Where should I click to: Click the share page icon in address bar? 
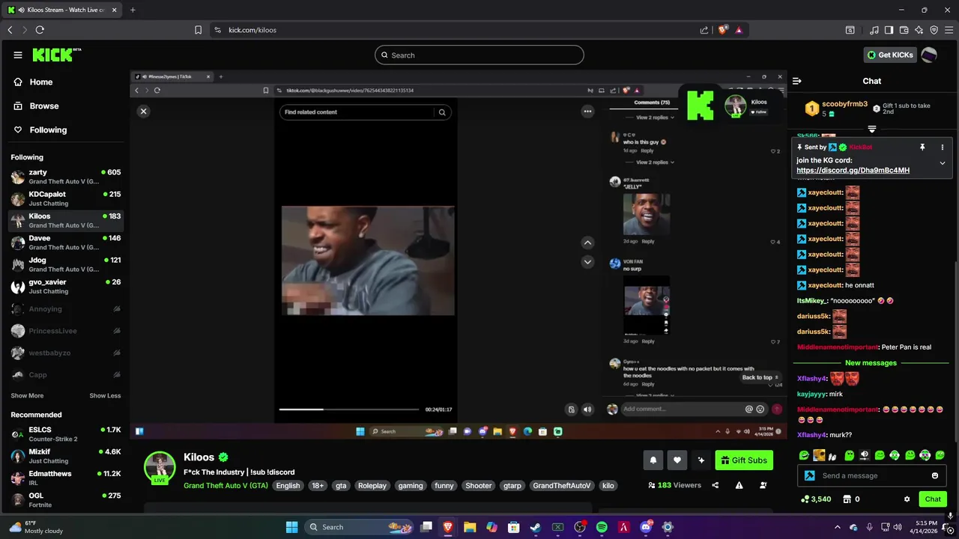click(x=704, y=30)
